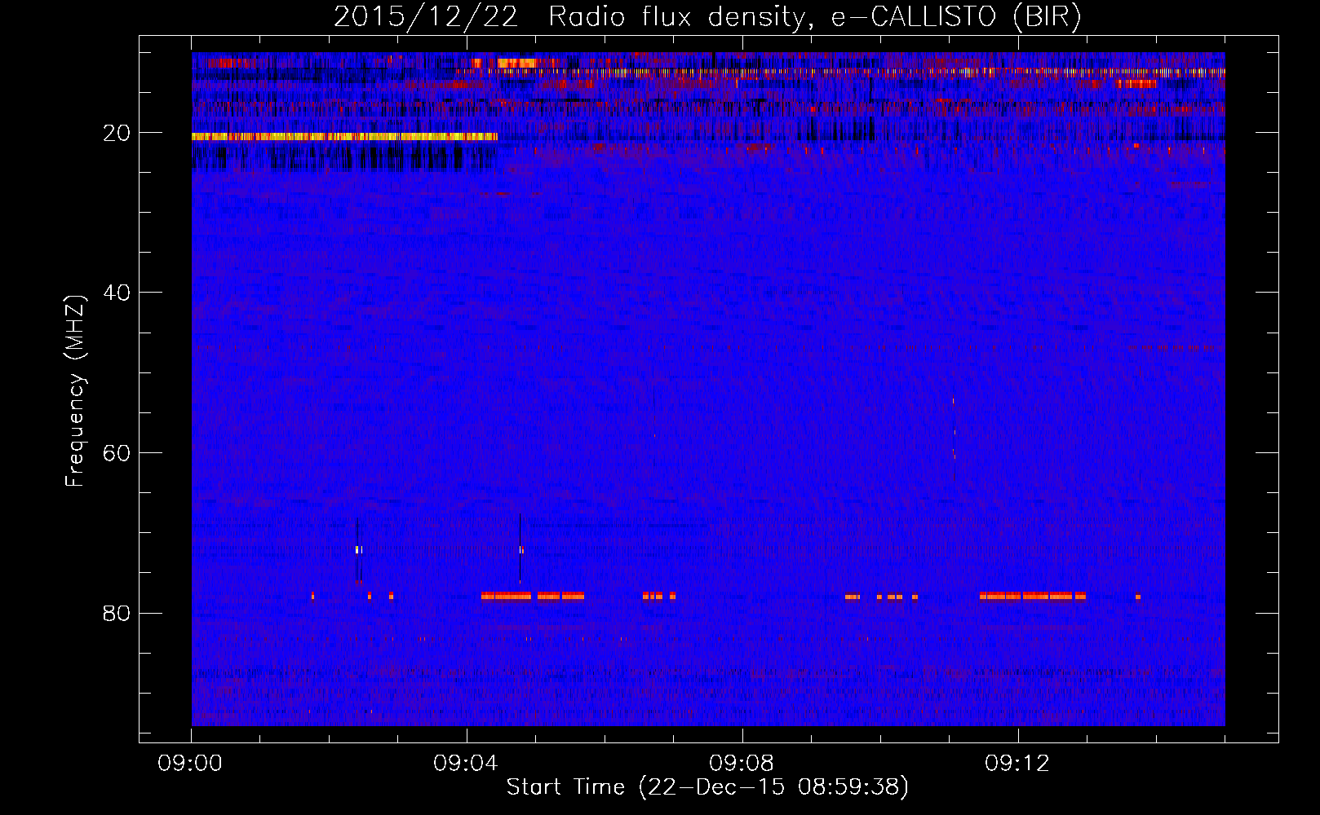Click the '09:00' time tick label
Screen dimensions: 1320x815
191,764
